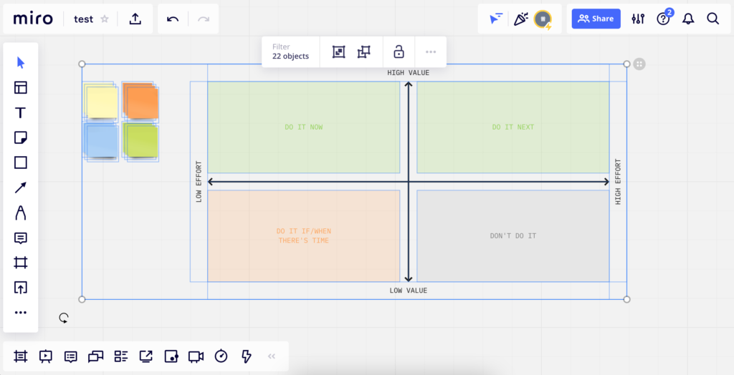Image resolution: width=734 pixels, height=375 pixels.
Task: Click the HIGH VALUE label
Action: (x=408, y=73)
